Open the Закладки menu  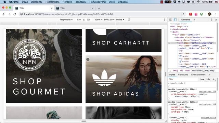(81, 2)
